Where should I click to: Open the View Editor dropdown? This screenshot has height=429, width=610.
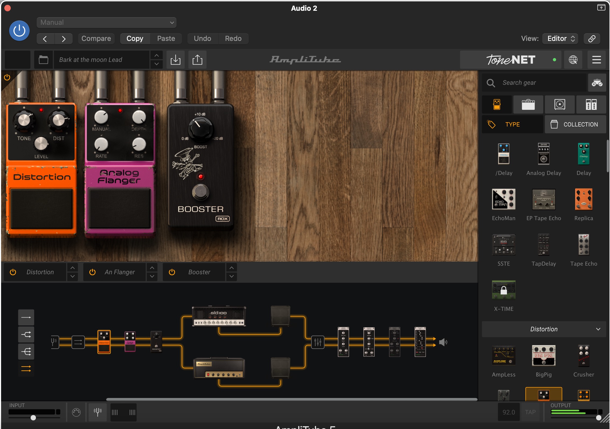561,39
